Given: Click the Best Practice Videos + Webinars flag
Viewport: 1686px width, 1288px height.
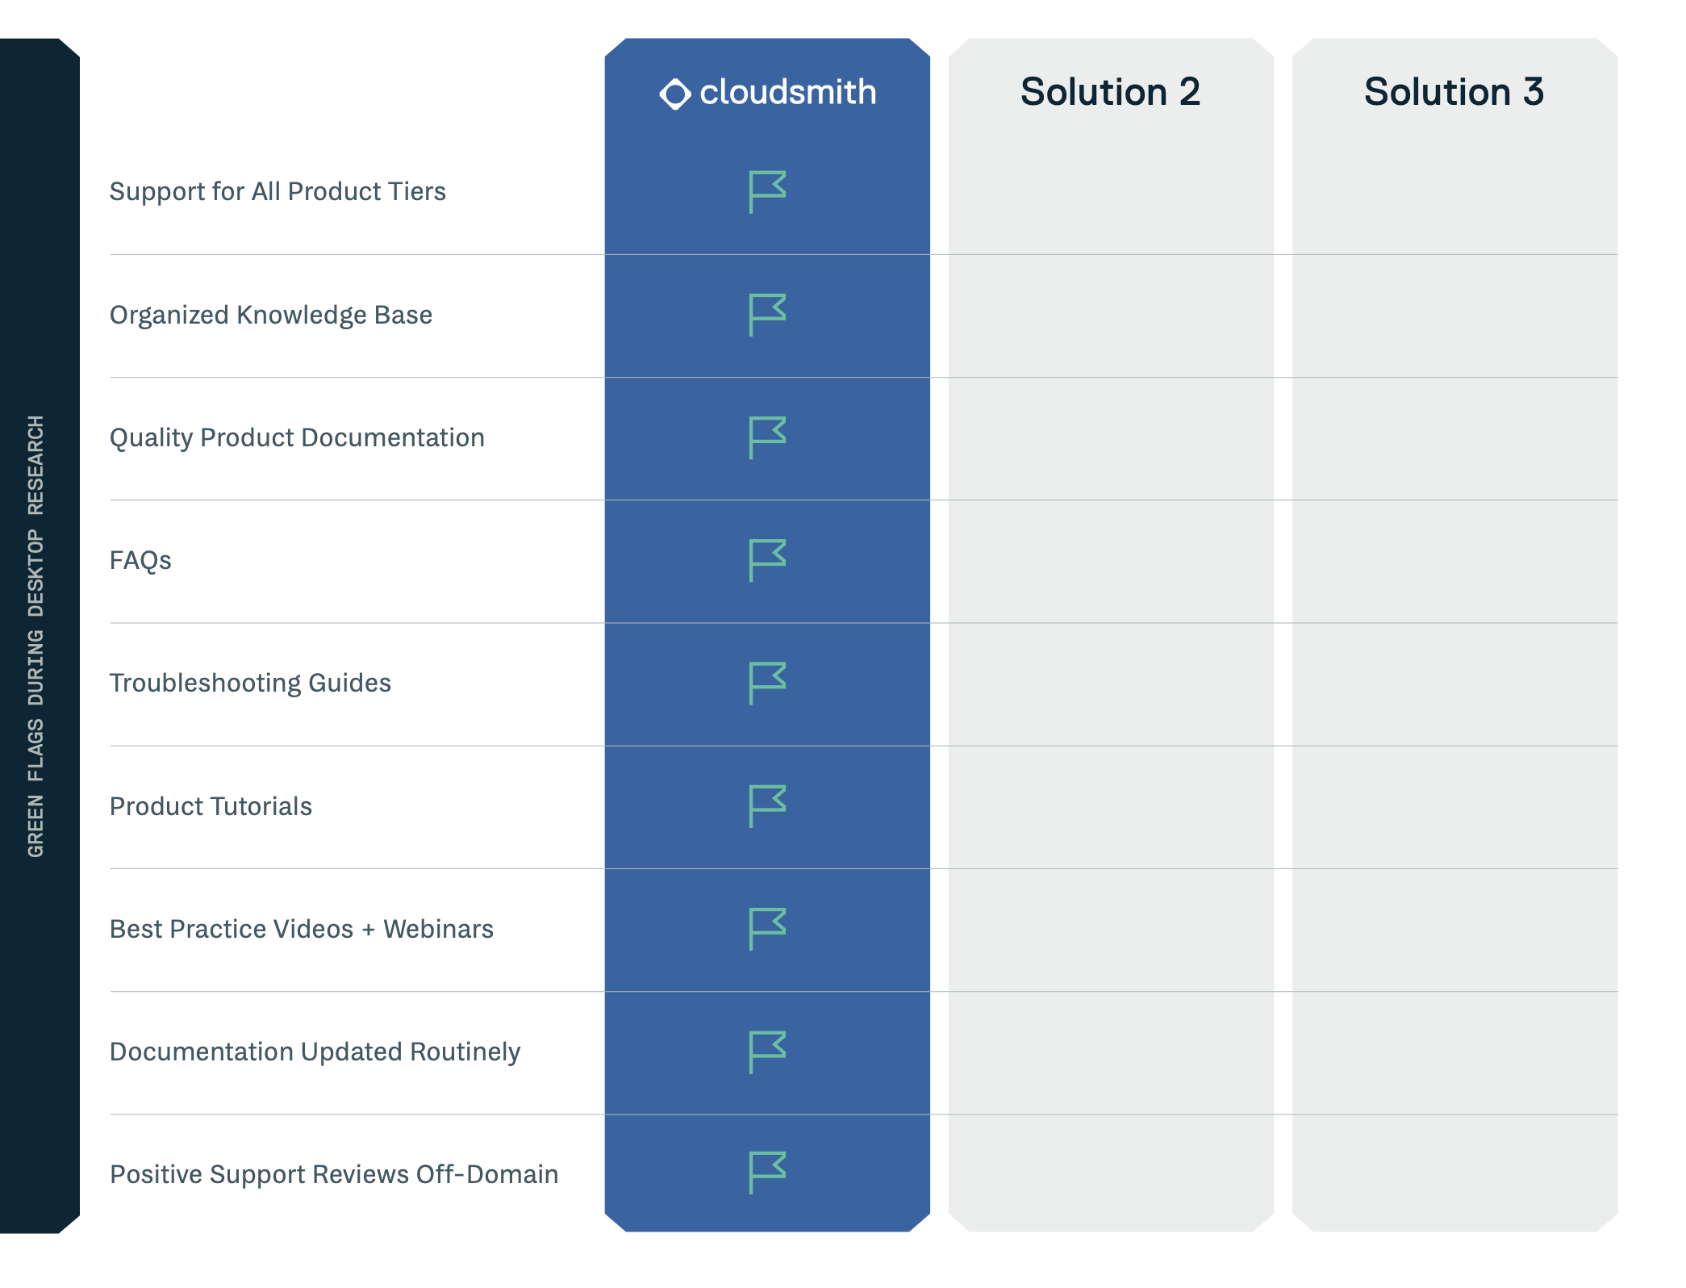Looking at the screenshot, I should (x=767, y=929).
